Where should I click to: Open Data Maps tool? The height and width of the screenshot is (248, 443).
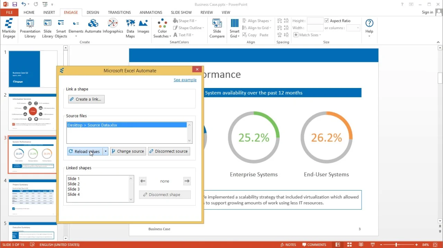(130, 28)
